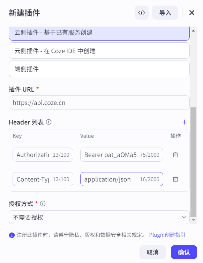This screenshot has width=203, height=263.
Task: Click info icon beside 授权方式
Action: tap(43, 204)
